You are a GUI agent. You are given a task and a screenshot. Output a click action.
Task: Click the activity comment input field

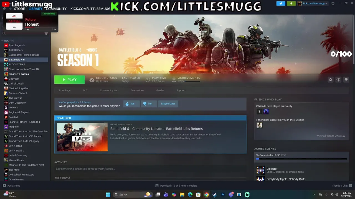click(x=150, y=169)
